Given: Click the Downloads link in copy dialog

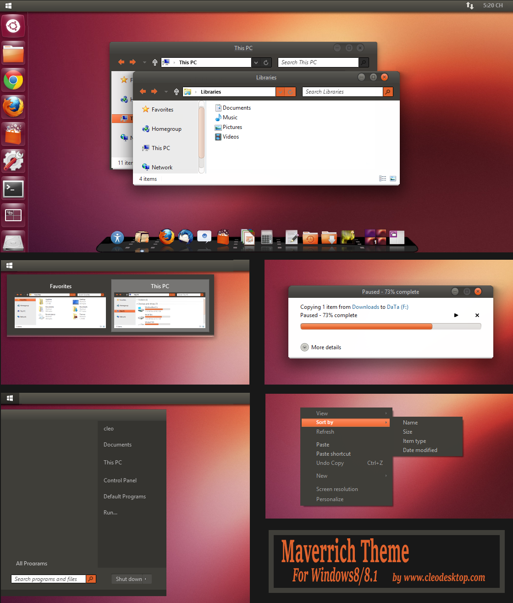Looking at the screenshot, I should pos(365,307).
